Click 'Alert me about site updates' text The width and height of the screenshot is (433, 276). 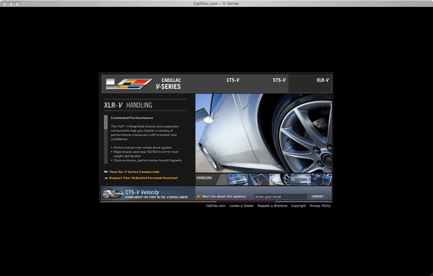224,197
